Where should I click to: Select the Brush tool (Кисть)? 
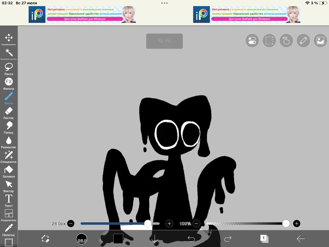click(x=9, y=98)
